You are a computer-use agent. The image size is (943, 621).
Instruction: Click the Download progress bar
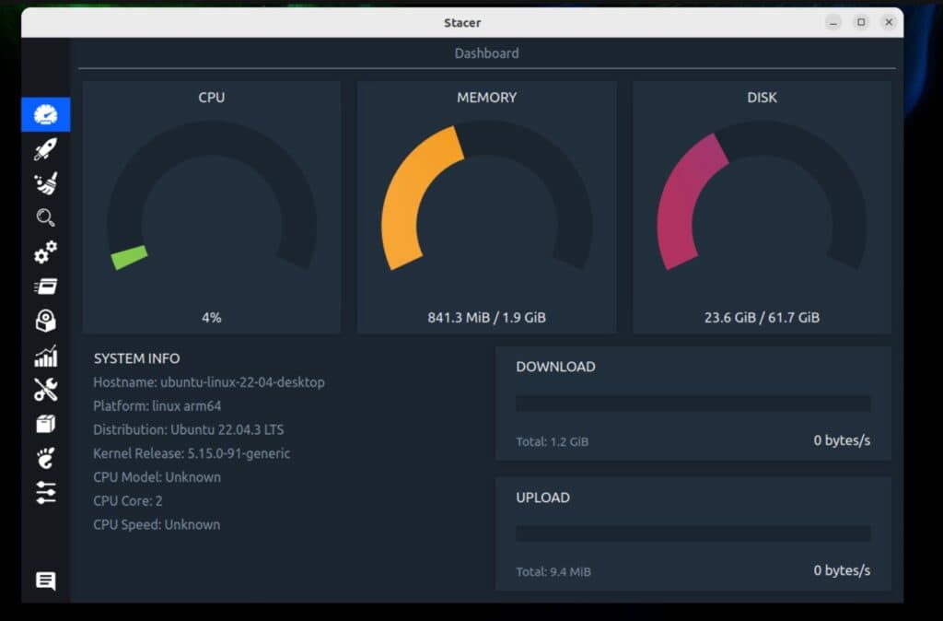pyautogui.click(x=693, y=404)
